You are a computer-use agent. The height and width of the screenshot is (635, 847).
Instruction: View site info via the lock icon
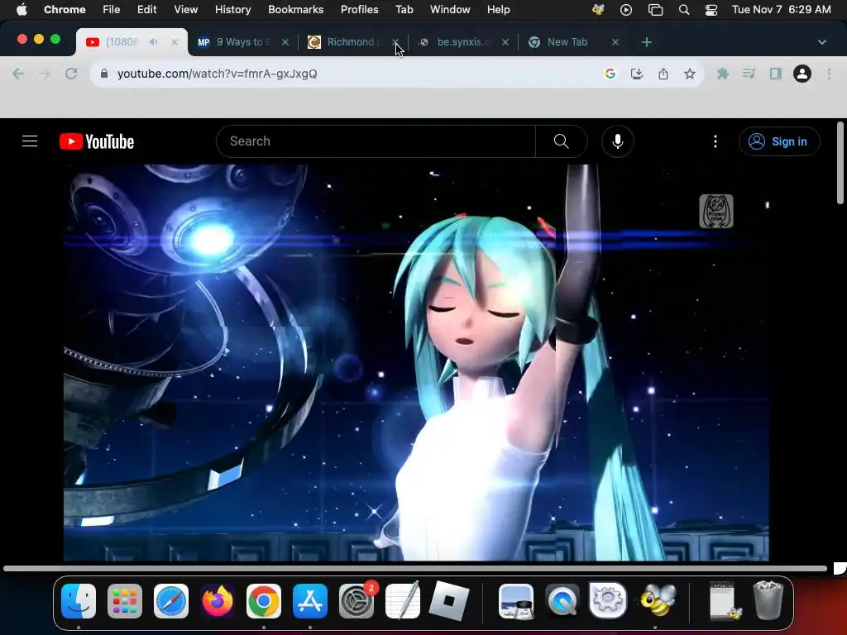[104, 74]
